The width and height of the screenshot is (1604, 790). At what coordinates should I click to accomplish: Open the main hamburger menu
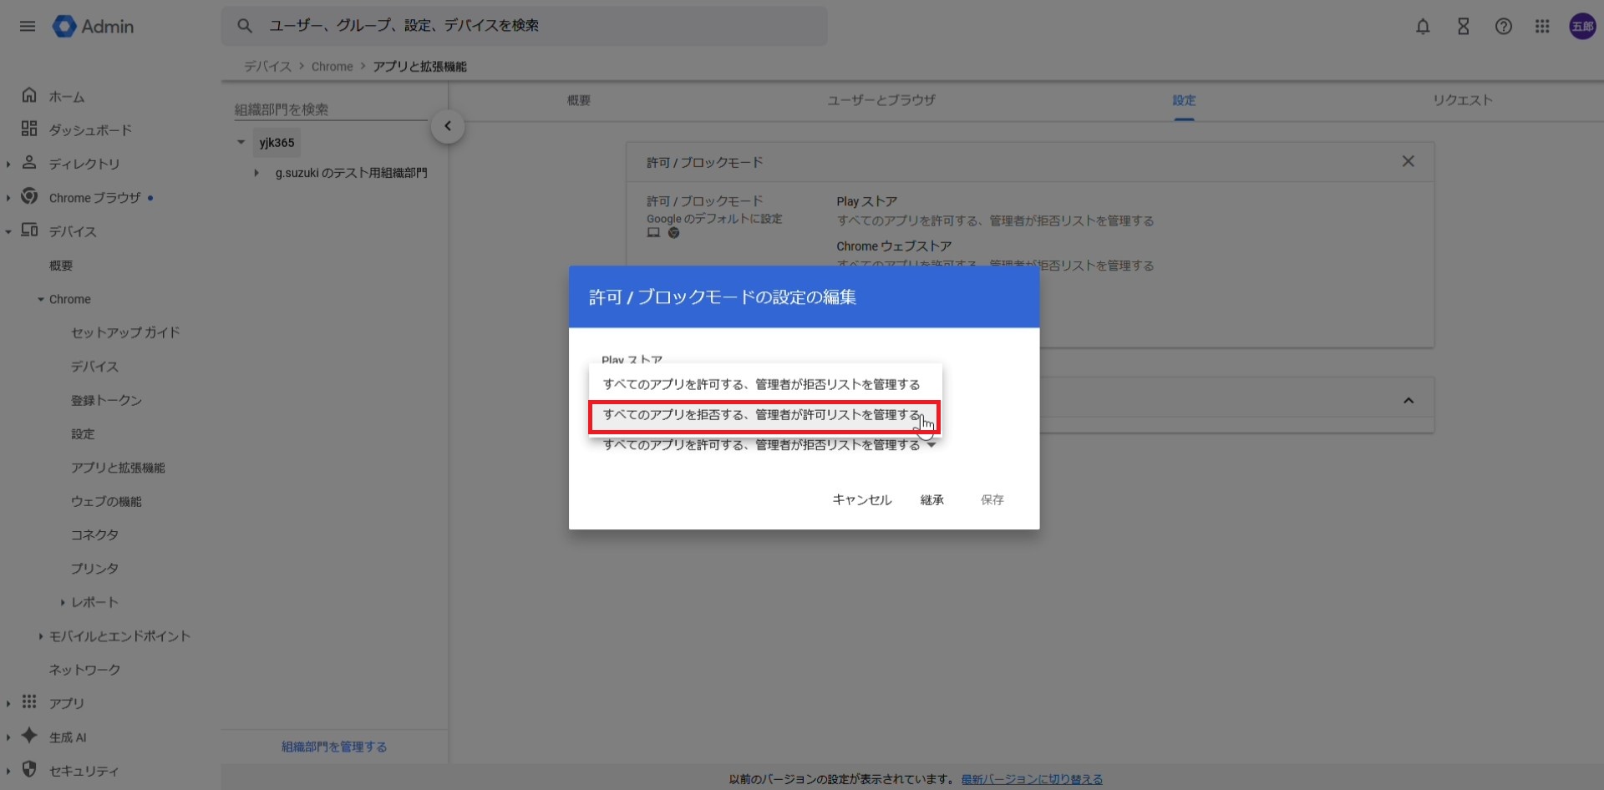tap(28, 26)
